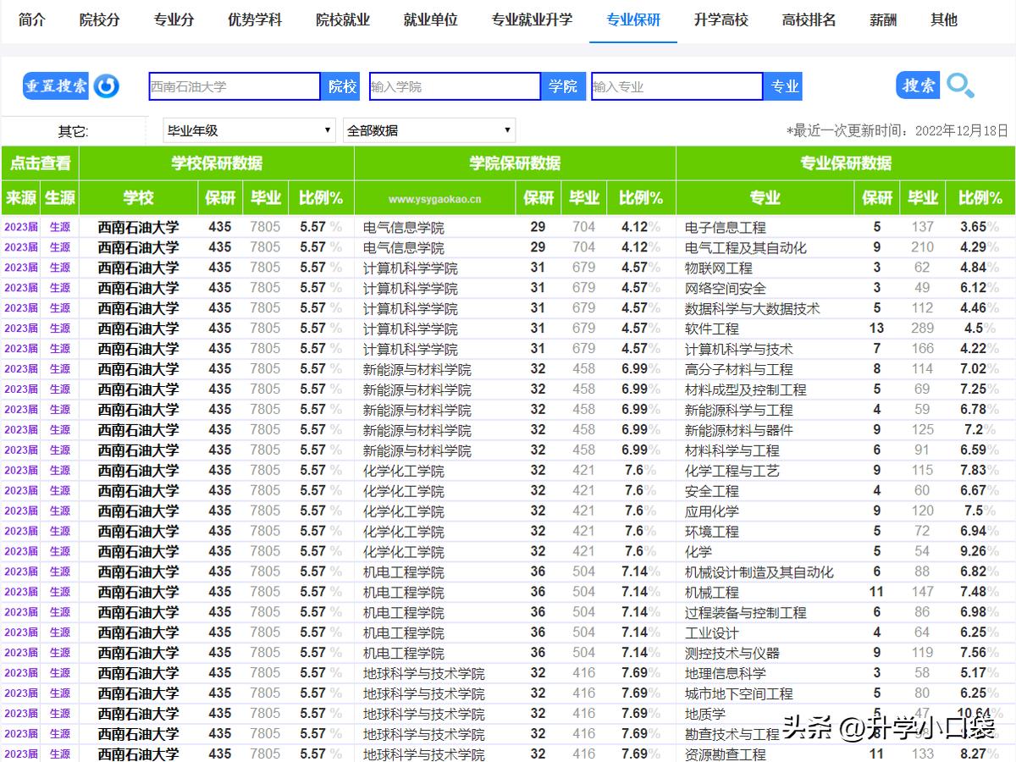
Task: Open the 专业就业升学 tab
Action: click(531, 19)
